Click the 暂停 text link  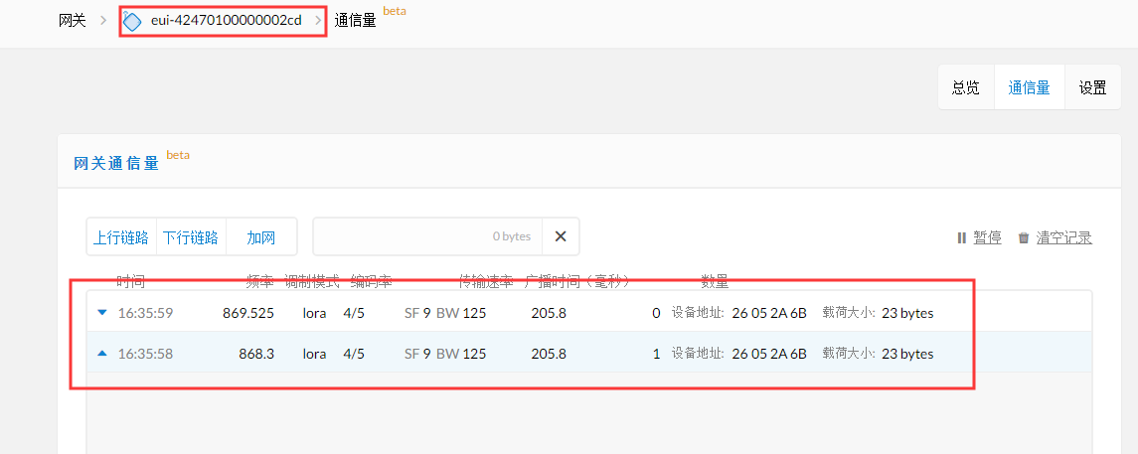coord(987,237)
